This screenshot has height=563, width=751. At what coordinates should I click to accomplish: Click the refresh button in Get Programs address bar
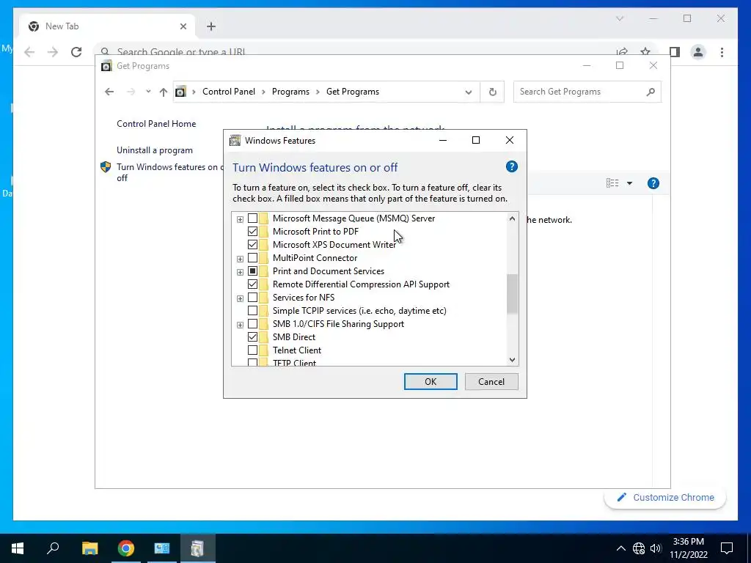coord(492,92)
